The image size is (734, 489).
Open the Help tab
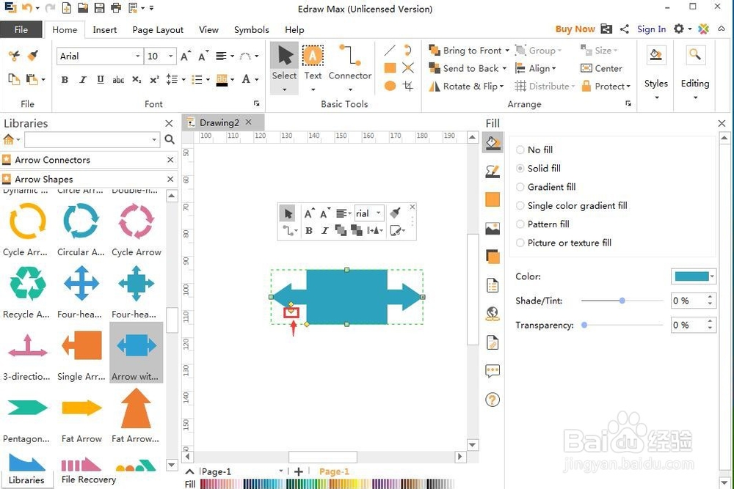[294, 30]
